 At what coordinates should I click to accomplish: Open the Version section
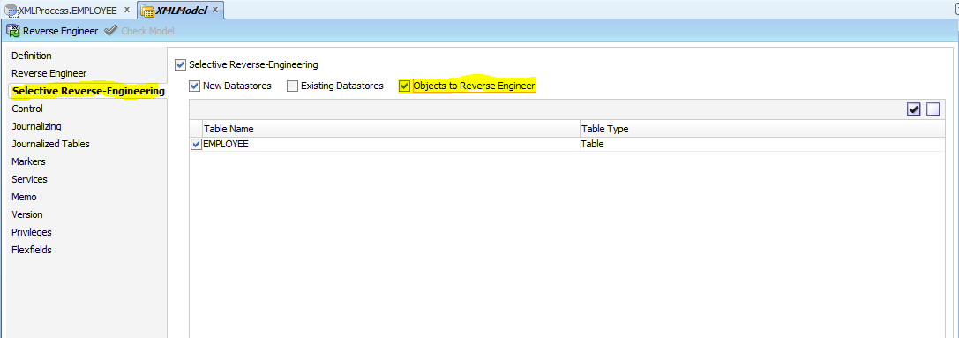pyautogui.click(x=27, y=215)
